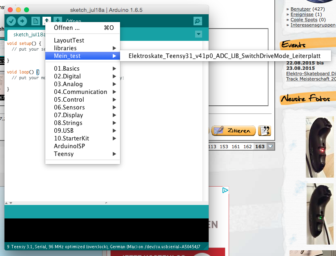The height and width of the screenshot is (256, 336).
Task: Click the Zitieren button on the forum page
Action: (x=234, y=131)
